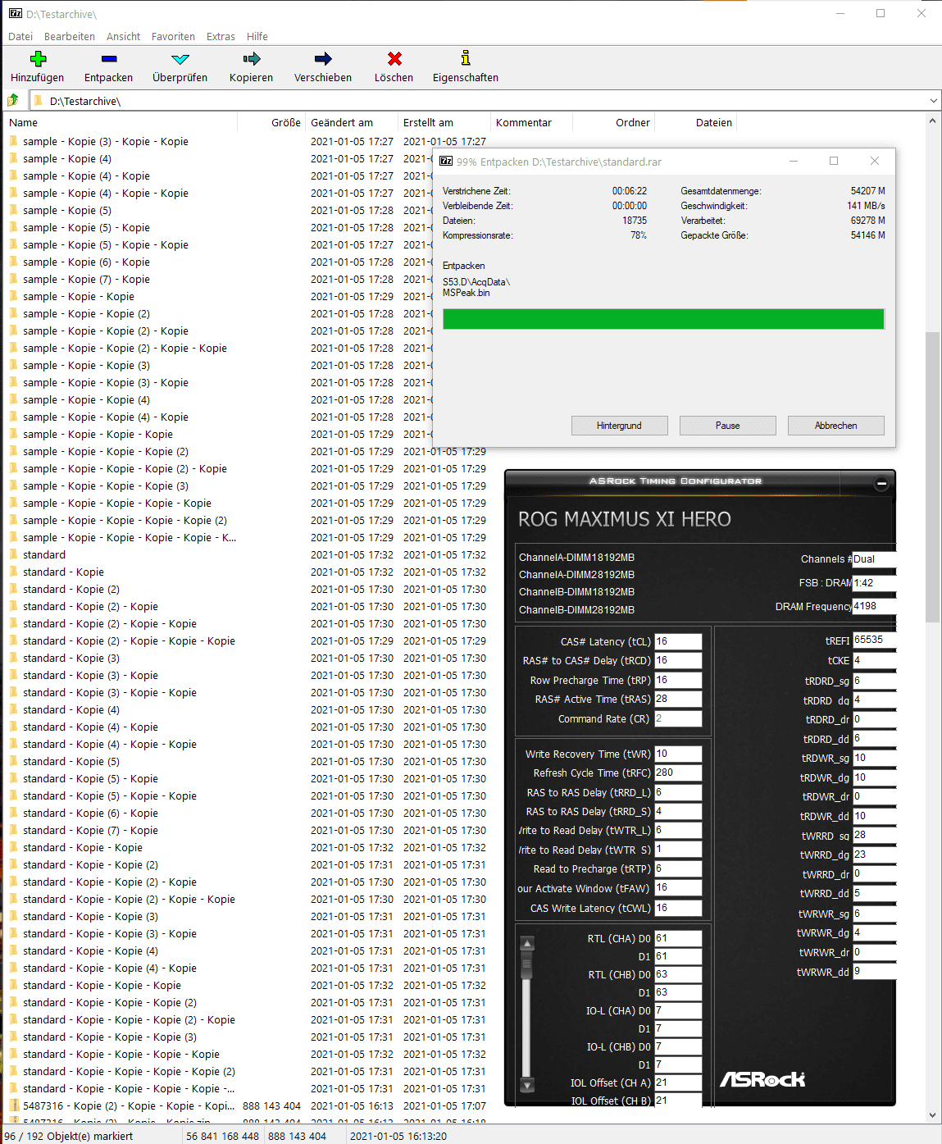Select 'standard - Kopie (2) - Kopie - Kopie - Kopie'

click(x=129, y=640)
